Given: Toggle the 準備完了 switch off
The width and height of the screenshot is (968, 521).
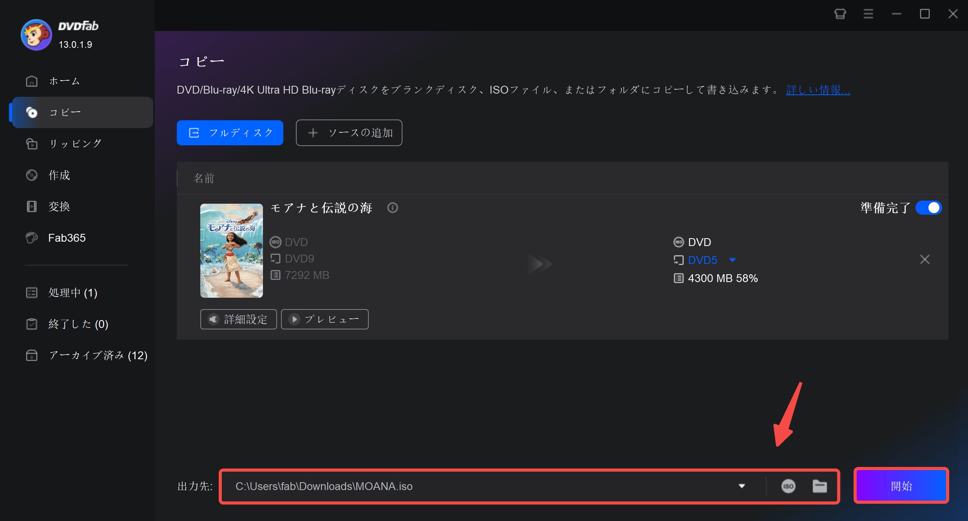Looking at the screenshot, I should click(x=928, y=208).
